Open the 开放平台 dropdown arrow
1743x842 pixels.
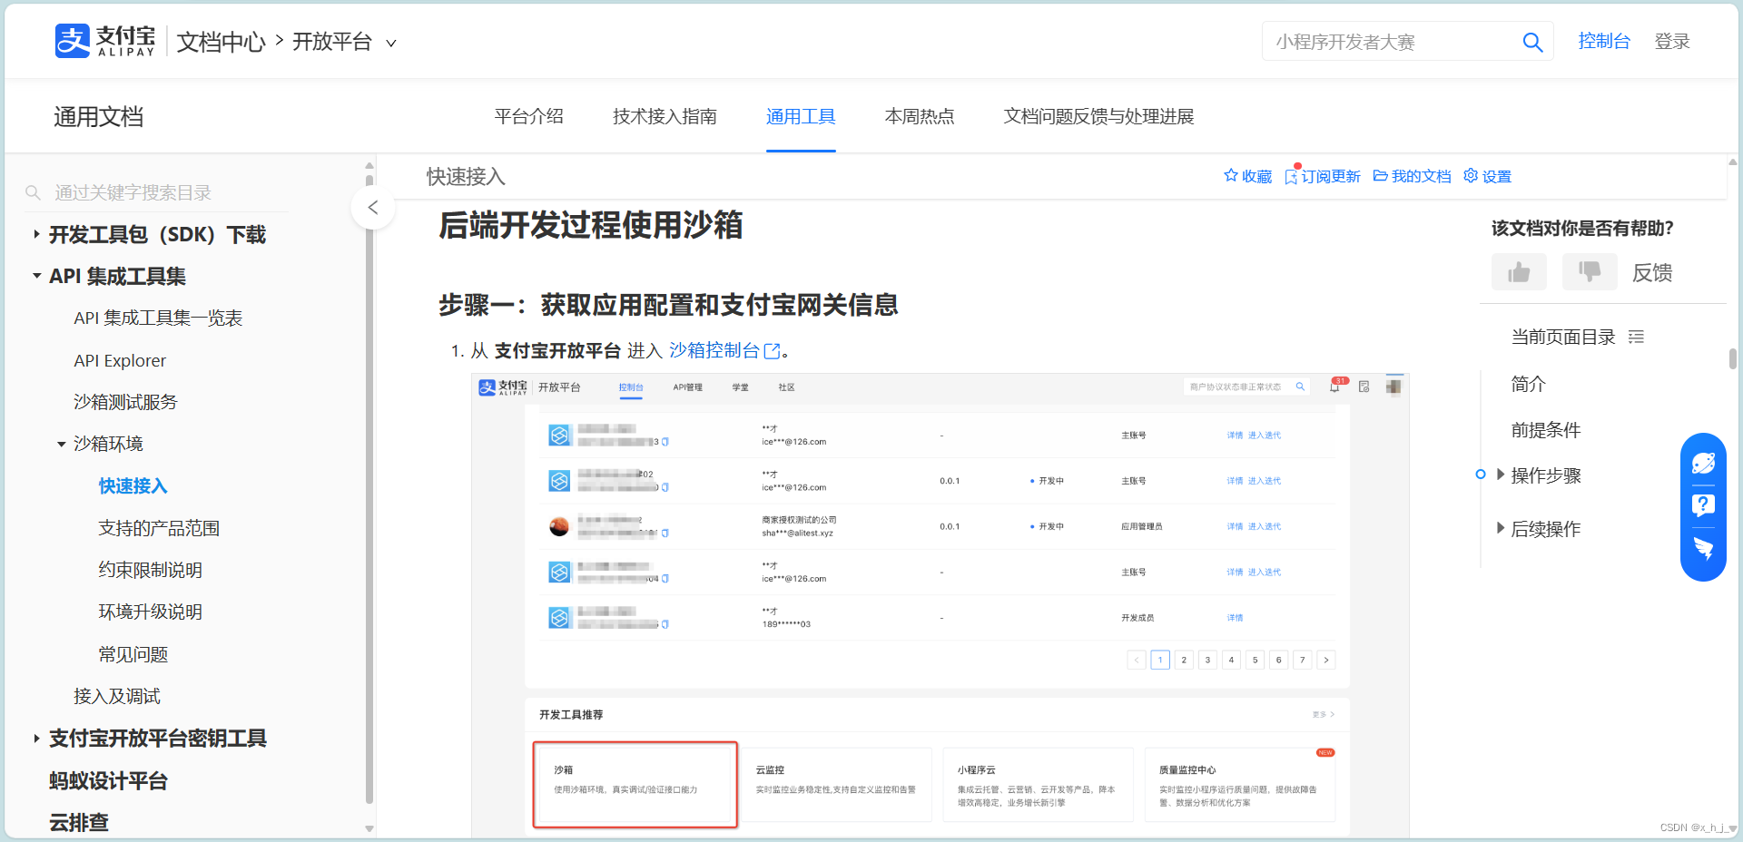[391, 43]
